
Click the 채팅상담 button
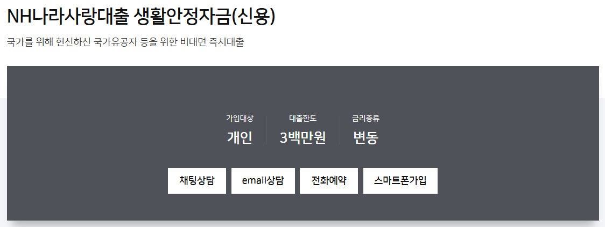196,181
